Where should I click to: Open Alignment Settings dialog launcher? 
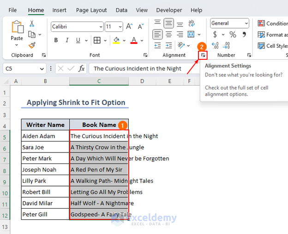[x=203, y=55]
